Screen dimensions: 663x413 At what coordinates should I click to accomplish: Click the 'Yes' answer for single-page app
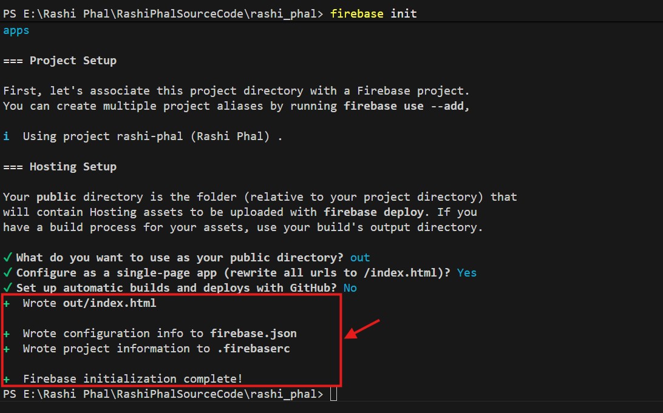pyautogui.click(x=467, y=273)
